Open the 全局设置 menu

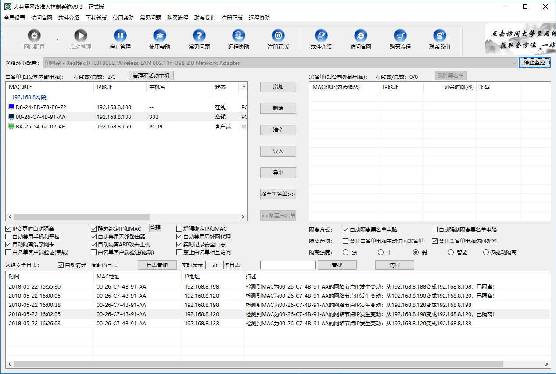(x=14, y=18)
